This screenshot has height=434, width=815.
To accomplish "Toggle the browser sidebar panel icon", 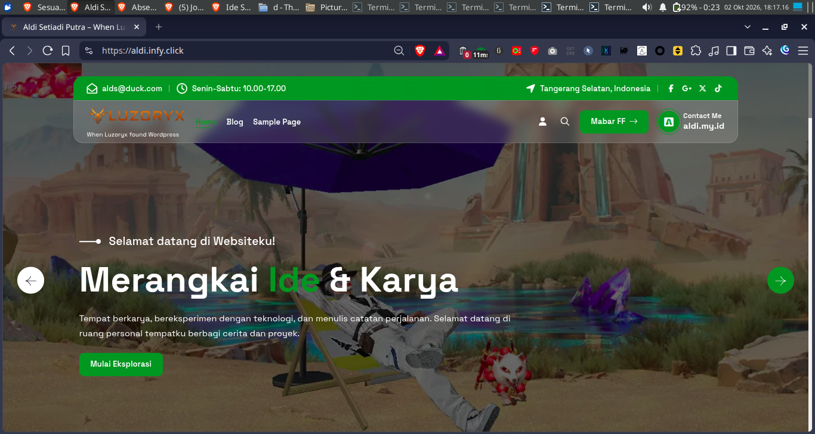I will point(731,51).
